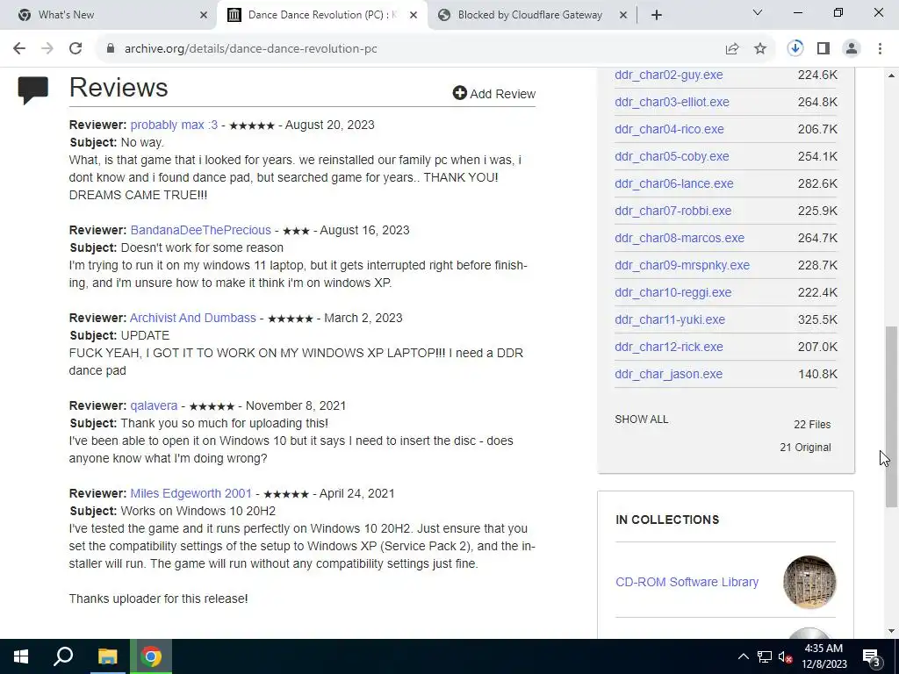Screen dimensions: 899x674
Task: Bookmark this page with the star icon
Action: [x=760, y=49]
